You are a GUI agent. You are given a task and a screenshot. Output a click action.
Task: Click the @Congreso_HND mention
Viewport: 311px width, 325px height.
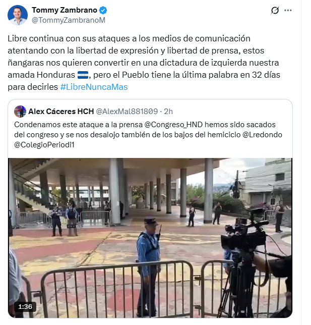pyautogui.click(x=173, y=125)
